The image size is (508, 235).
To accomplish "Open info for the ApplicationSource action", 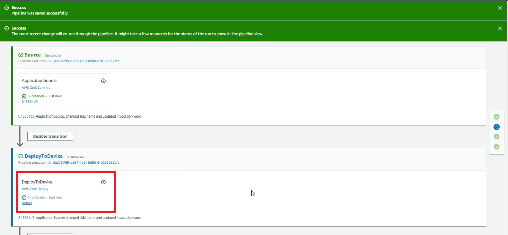I will point(103,81).
